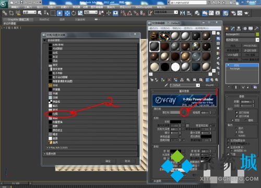Viewport: 261px width, 188px height.
Task: Toggle Backlight in Material Editor side toolbar
Action: click(218, 39)
